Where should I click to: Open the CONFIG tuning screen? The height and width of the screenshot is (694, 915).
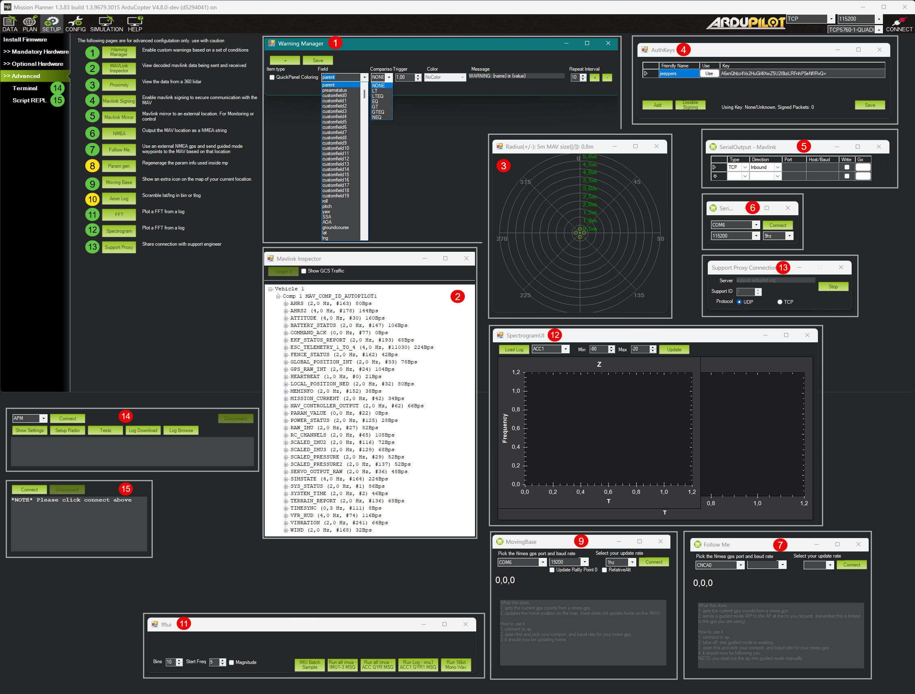[x=75, y=24]
